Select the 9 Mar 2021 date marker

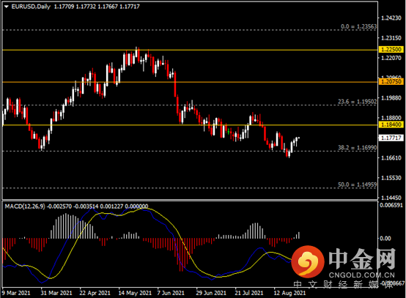16,293
